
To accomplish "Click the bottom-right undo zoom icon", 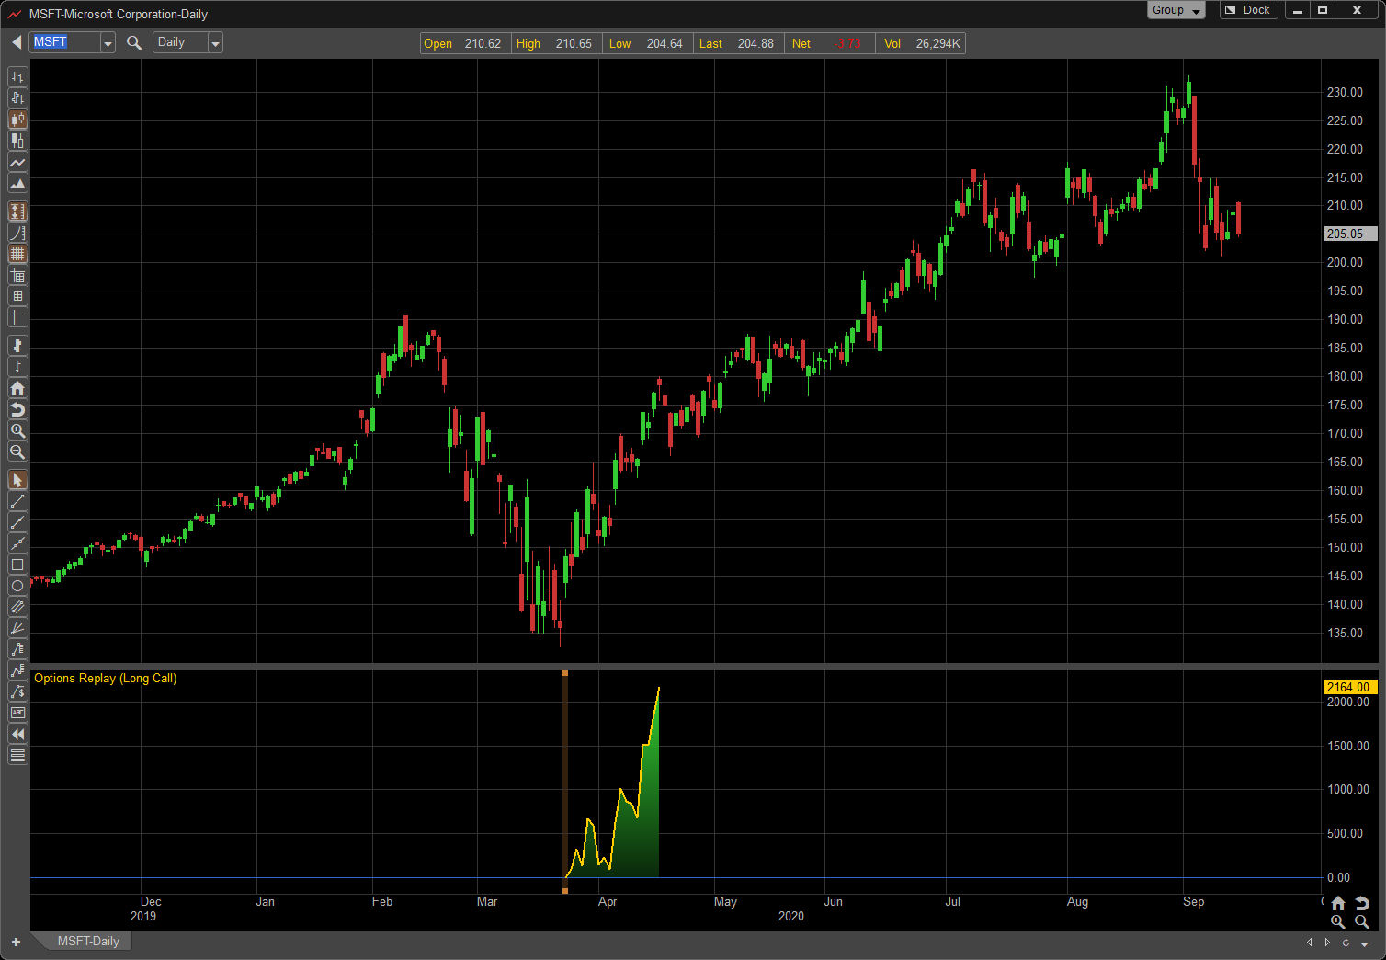I will pyautogui.click(x=1362, y=903).
